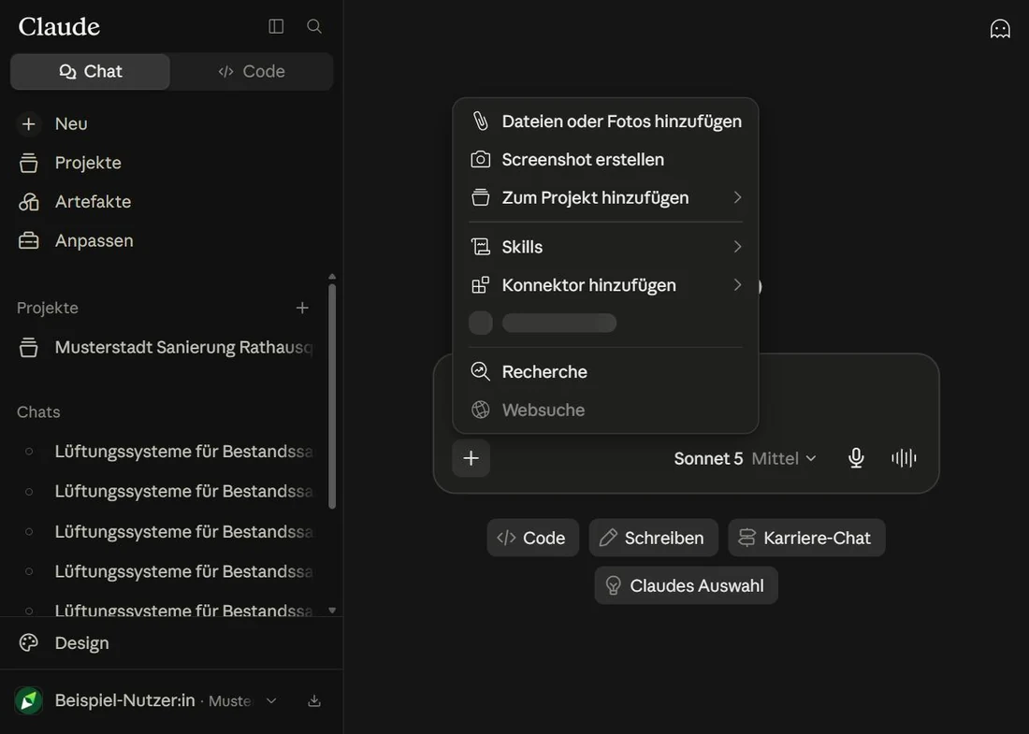Click the sidebar vertical scrollbar thumb

point(332,396)
